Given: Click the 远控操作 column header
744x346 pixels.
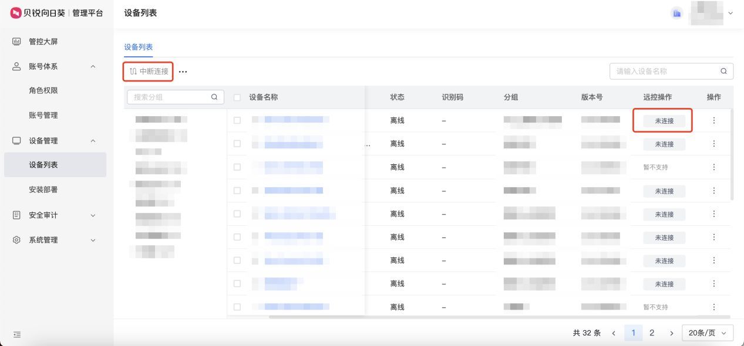Looking at the screenshot, I should click(x=658, y=97).
